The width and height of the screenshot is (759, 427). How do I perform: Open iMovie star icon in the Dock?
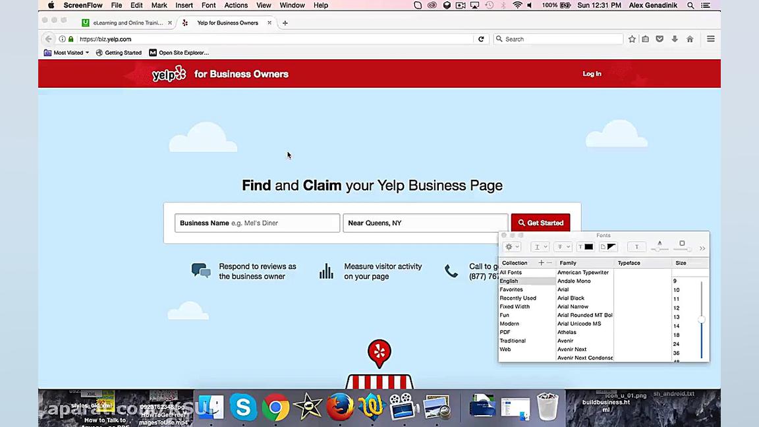(308, 407)
